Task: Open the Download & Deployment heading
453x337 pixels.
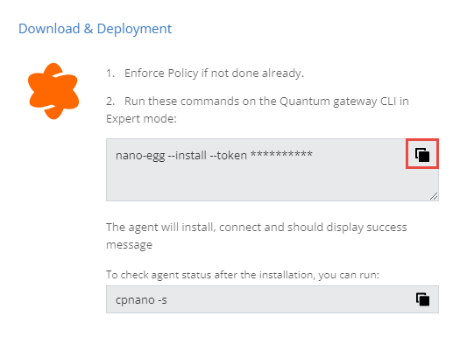Action: [95, 29]
